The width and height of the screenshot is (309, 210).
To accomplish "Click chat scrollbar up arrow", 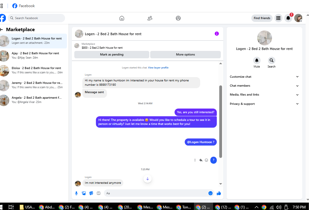I will click(x=220, y=64).
